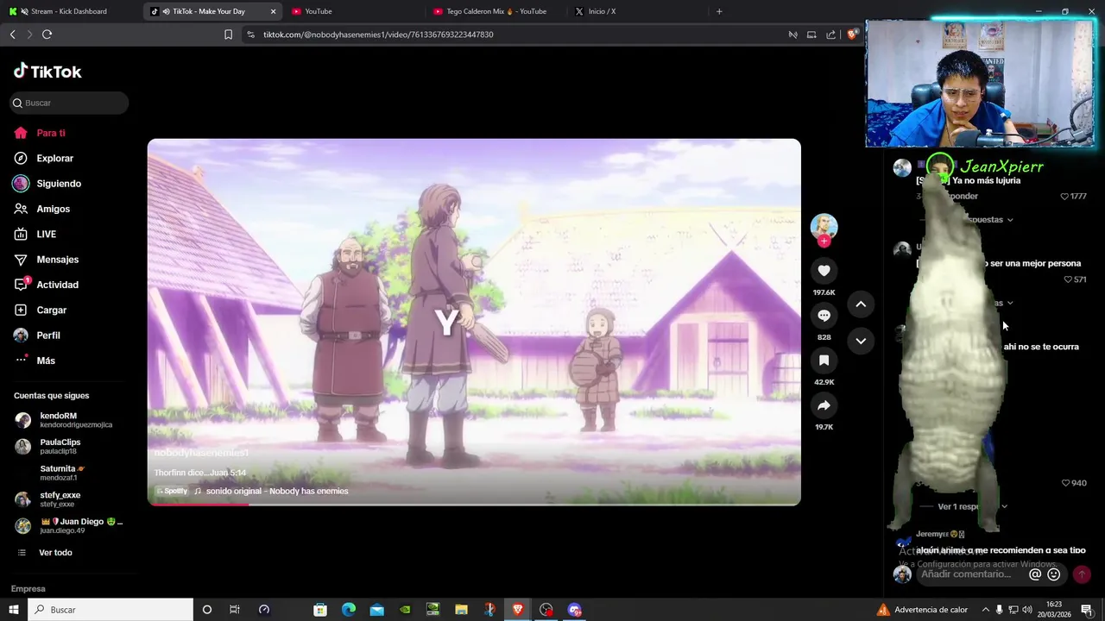This screenshot has height=621, width=1105.
Task: Open sonido original - Nobody has enemies
Action: (x=277, y=491)
